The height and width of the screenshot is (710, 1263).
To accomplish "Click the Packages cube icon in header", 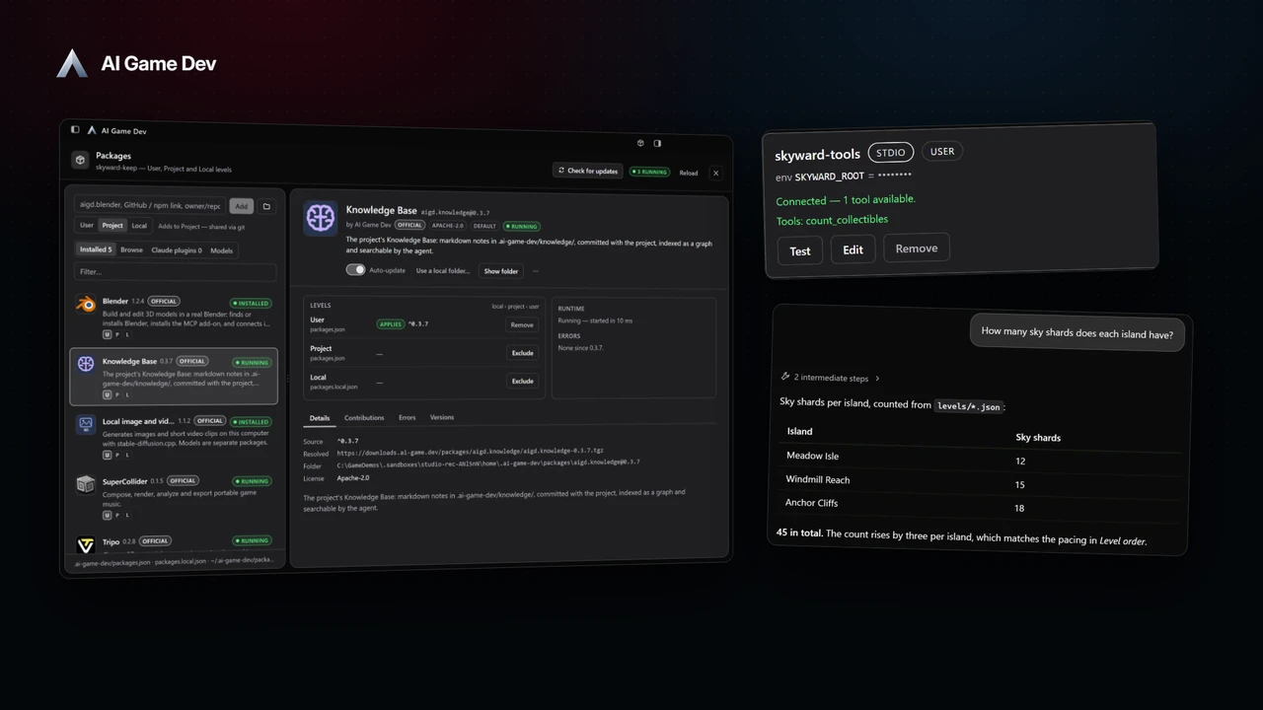I will pyautogui.click(x=80, y=160).
